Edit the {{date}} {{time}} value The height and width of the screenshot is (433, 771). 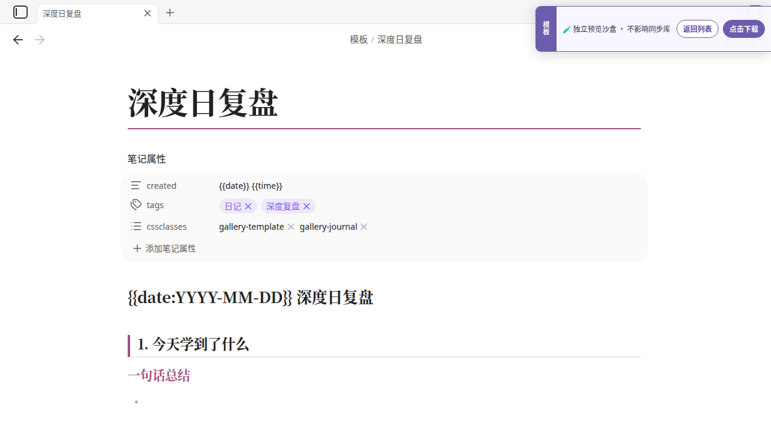[x=251, y=186]
